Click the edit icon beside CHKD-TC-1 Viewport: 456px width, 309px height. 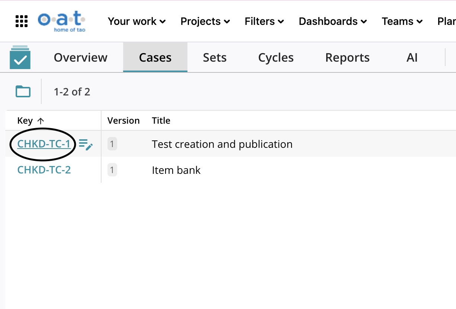point(86,144)
